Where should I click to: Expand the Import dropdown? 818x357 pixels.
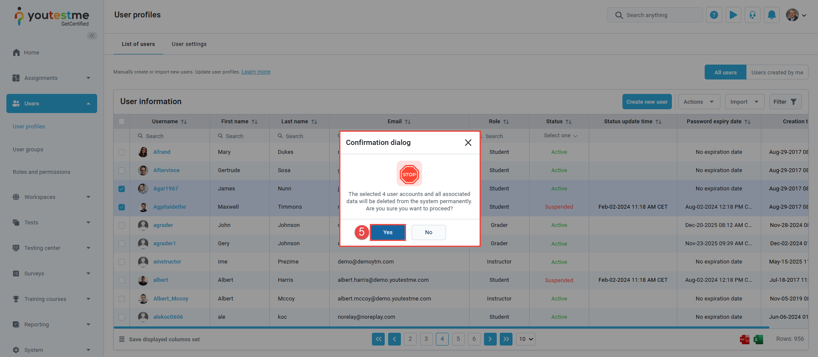[744, 102]
